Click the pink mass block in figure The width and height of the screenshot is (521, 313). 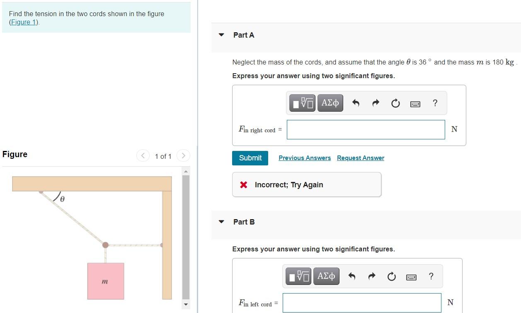coord(106,281)
